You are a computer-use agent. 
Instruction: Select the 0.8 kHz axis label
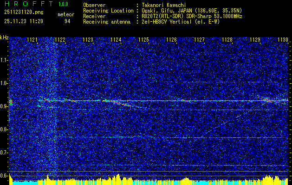tap(4, 129)
